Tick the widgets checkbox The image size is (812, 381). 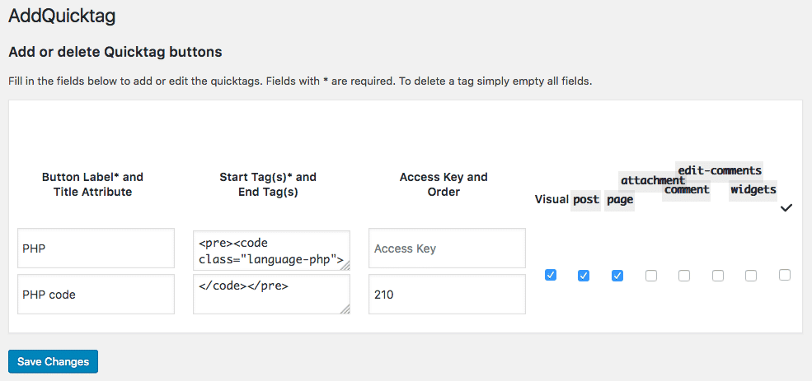pyautogui.click(x=751, y=276)
